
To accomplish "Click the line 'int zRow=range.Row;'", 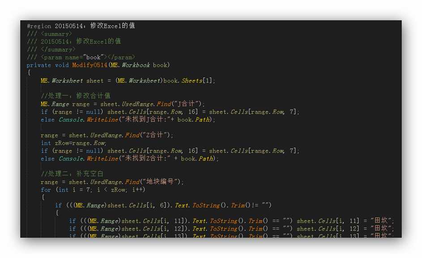I will (73, 143).
